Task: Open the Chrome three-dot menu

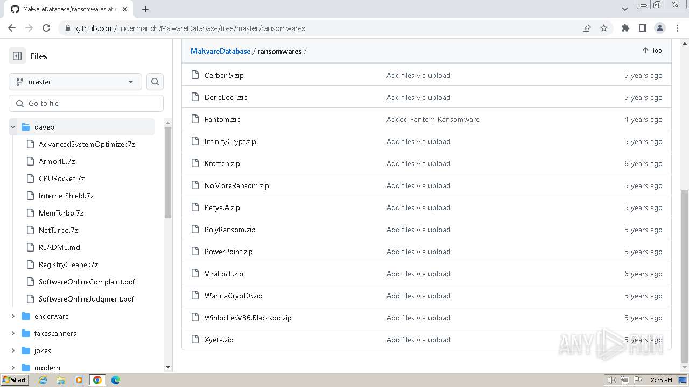Action: 677,28
